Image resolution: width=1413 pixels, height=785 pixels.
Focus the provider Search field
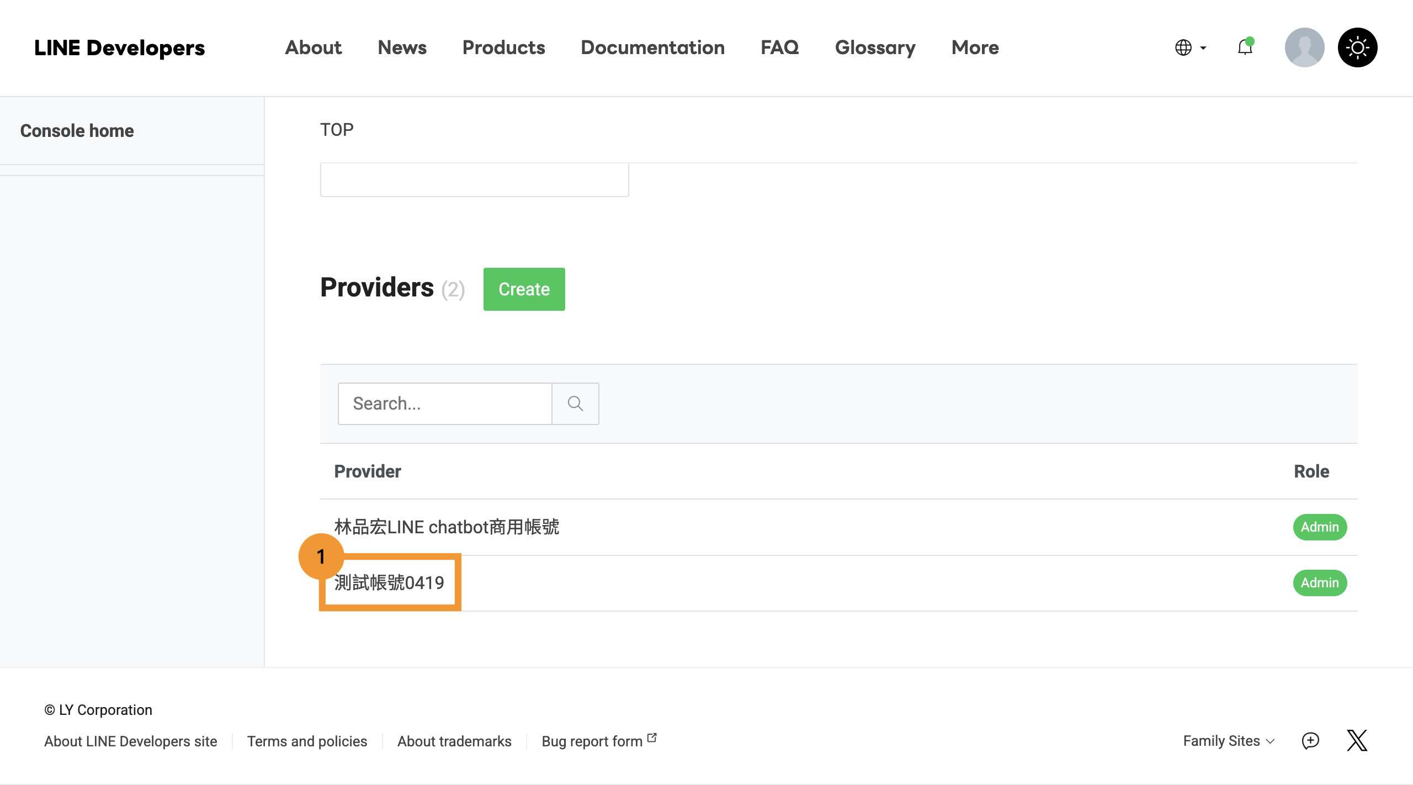[x=445, y=404]
